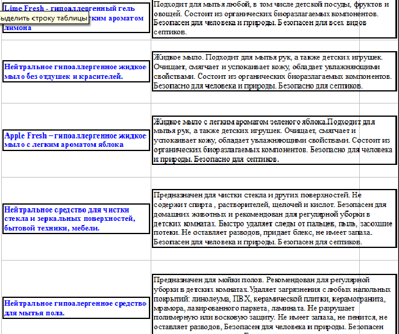Screen dimensions: 399x334
Task: Select the Apple Fresh liquid soap title cell
Action: tap(76, 140)
